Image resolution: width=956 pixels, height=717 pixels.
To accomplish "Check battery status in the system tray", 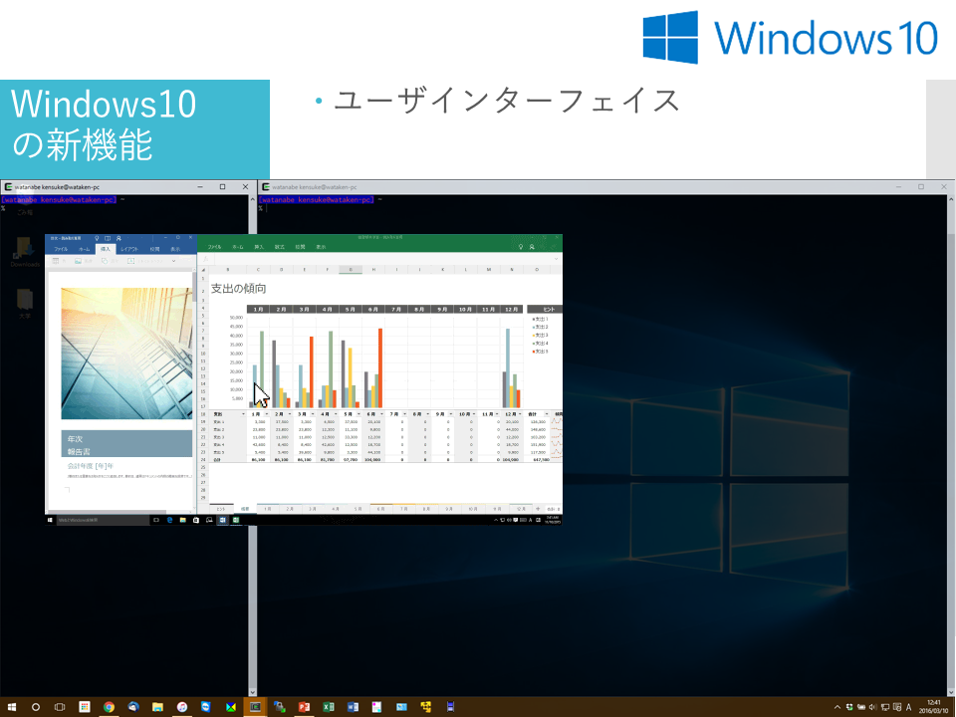I will click(x=860, y=708).
